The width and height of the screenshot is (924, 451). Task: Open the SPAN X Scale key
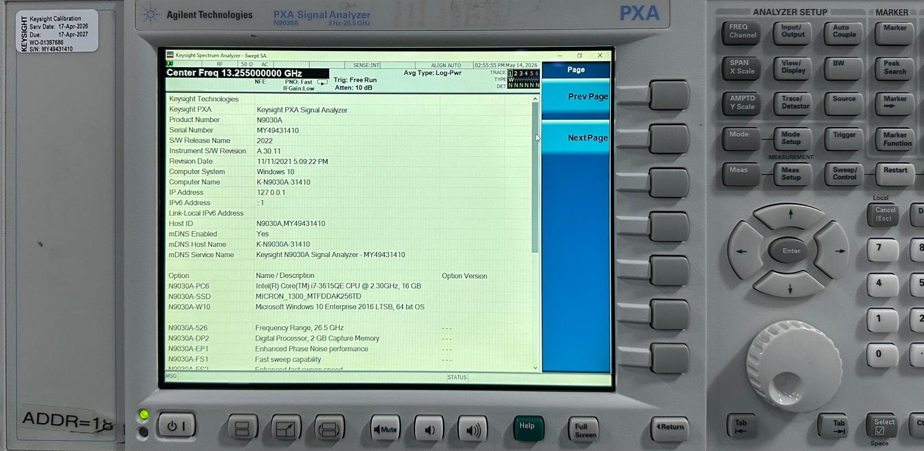pyautogui.click(x=742, y=68)
